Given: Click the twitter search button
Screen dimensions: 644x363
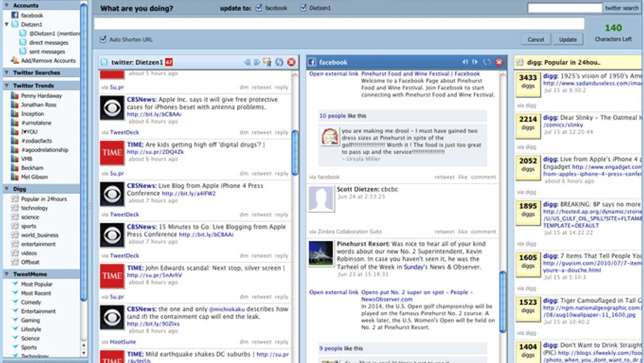Looking at the screenshot, I should point(622,8).
